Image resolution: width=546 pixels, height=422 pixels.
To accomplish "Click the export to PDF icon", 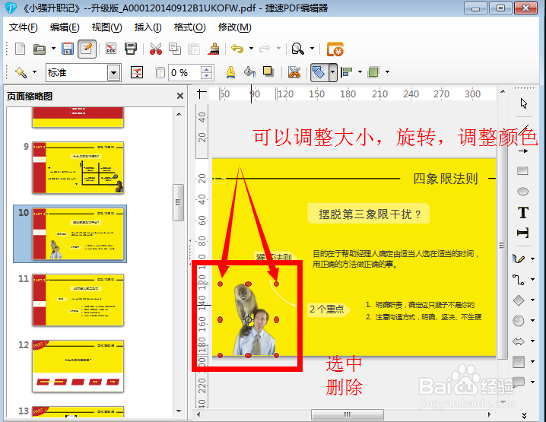I will (111, 49).
